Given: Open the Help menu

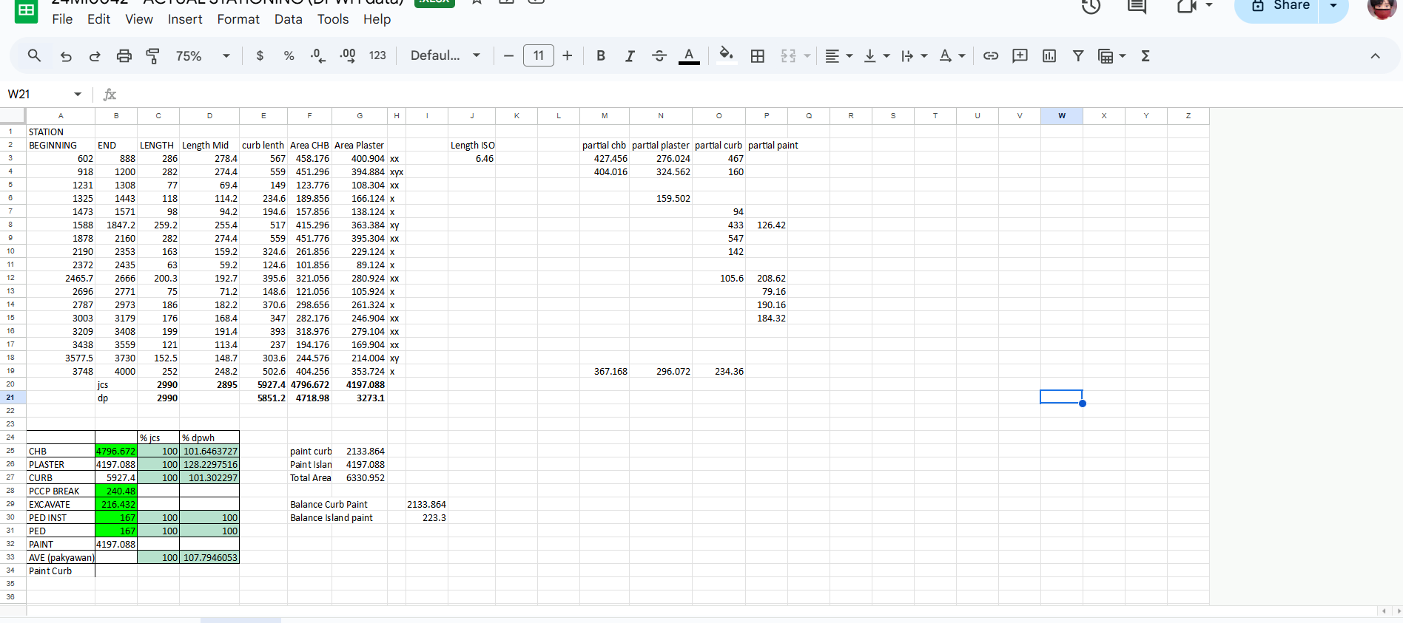Looking at the screenshot, I should coord(377,19).
